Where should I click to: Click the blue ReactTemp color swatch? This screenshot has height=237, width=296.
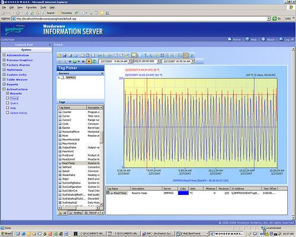pyautogui.click(x=183, y=193)
